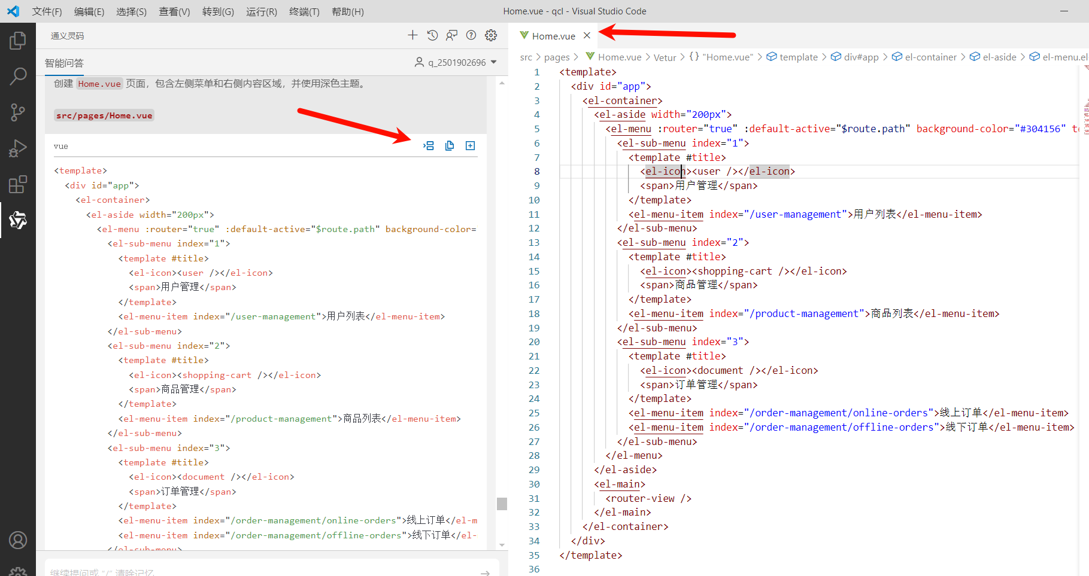Viewport: 1089px width, 576px height.
Task: Open the Source Control view
Action: click(x=18, y=112)
